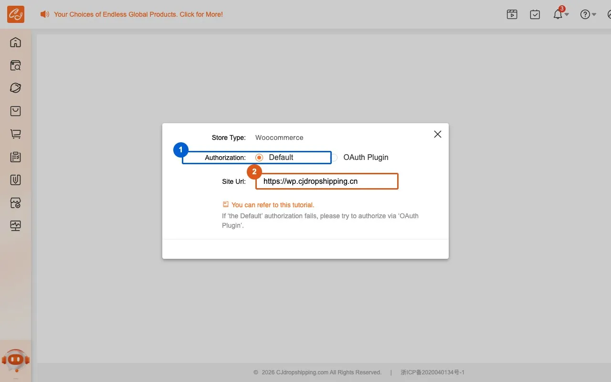Click the CJdropshipping.com copyright text
The width and height of the screenshot is (611, 382).
point(317,372)
